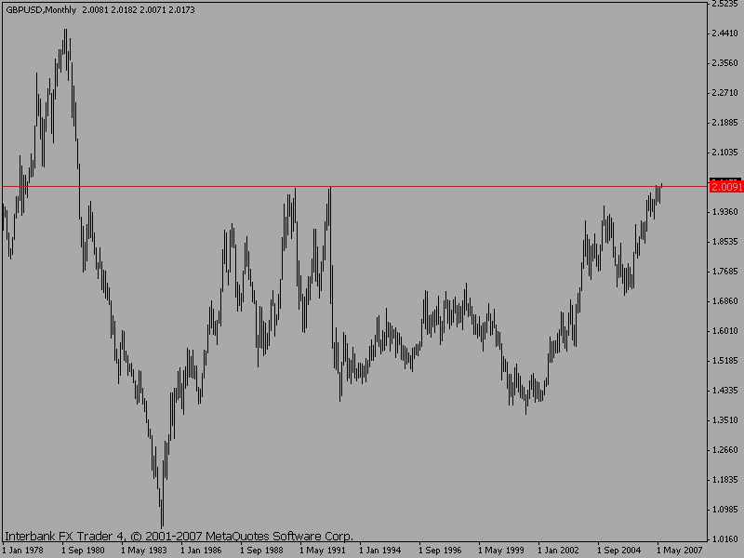Click the 1.3510 price axis label

point(724,420)
